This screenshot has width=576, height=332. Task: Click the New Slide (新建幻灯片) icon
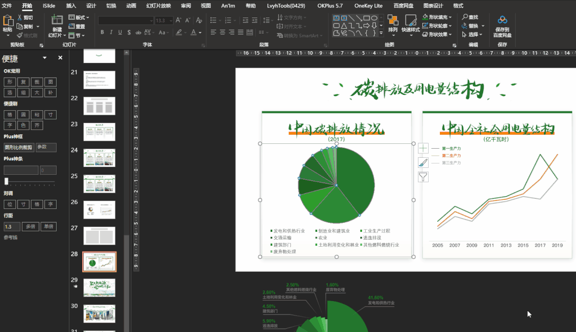pyautogui.click(x=57, y=20)
